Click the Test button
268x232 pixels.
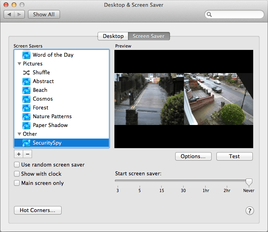point(234,157)
